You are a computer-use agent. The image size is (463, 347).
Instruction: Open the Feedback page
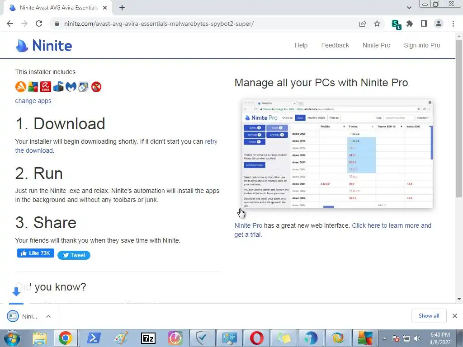pyautogui.click(x=335, y=45)
